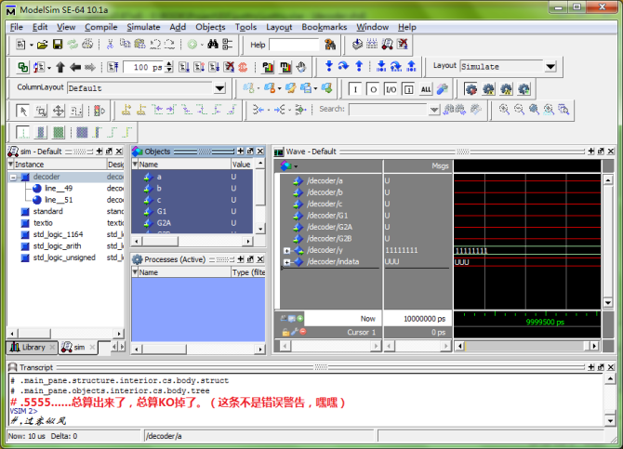Open the Compile menu
This screenshot has height=449, width=623.
[x=101, y=27]
